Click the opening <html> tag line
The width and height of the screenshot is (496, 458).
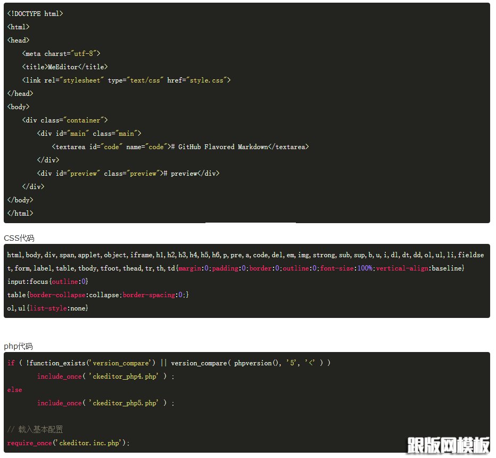pyautogui.click(x=18, y=27)
